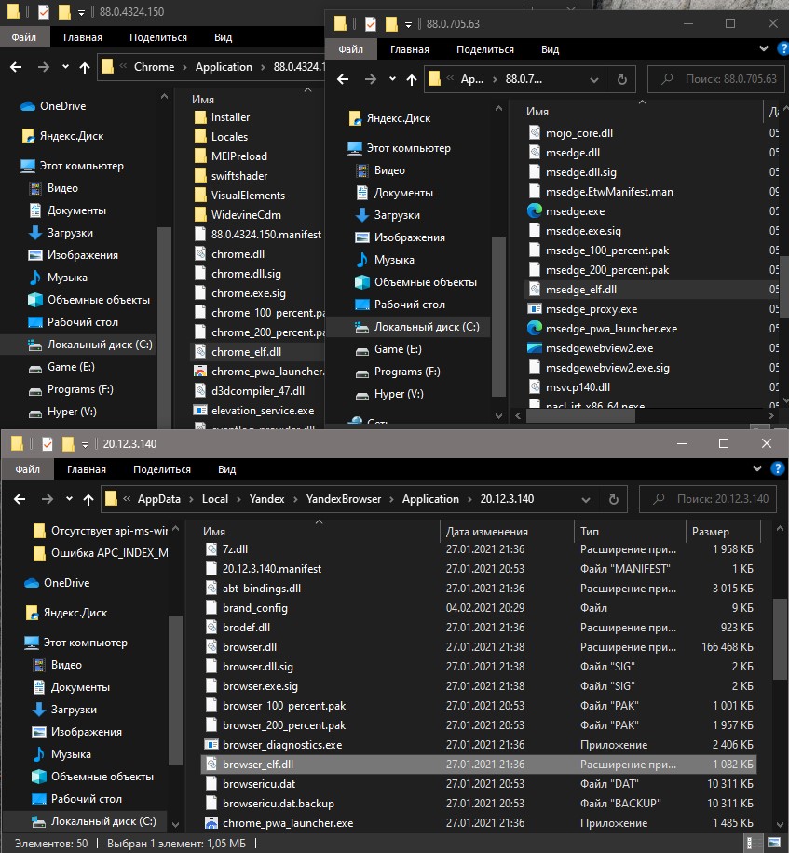The image size is (789, 853).
Task: Switch to details view in status bar
Action: [751, 843]
